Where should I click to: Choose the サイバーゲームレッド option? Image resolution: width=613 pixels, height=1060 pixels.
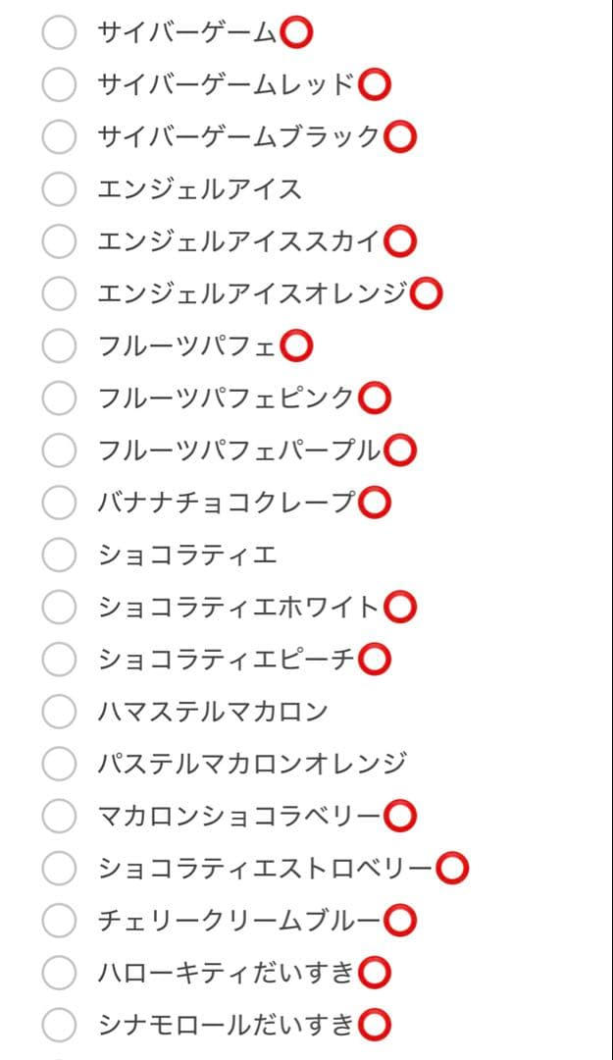tap(59, 84)
